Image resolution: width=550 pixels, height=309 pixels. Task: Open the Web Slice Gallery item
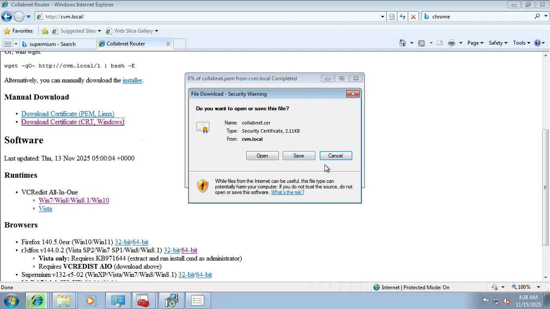[132, 31]
